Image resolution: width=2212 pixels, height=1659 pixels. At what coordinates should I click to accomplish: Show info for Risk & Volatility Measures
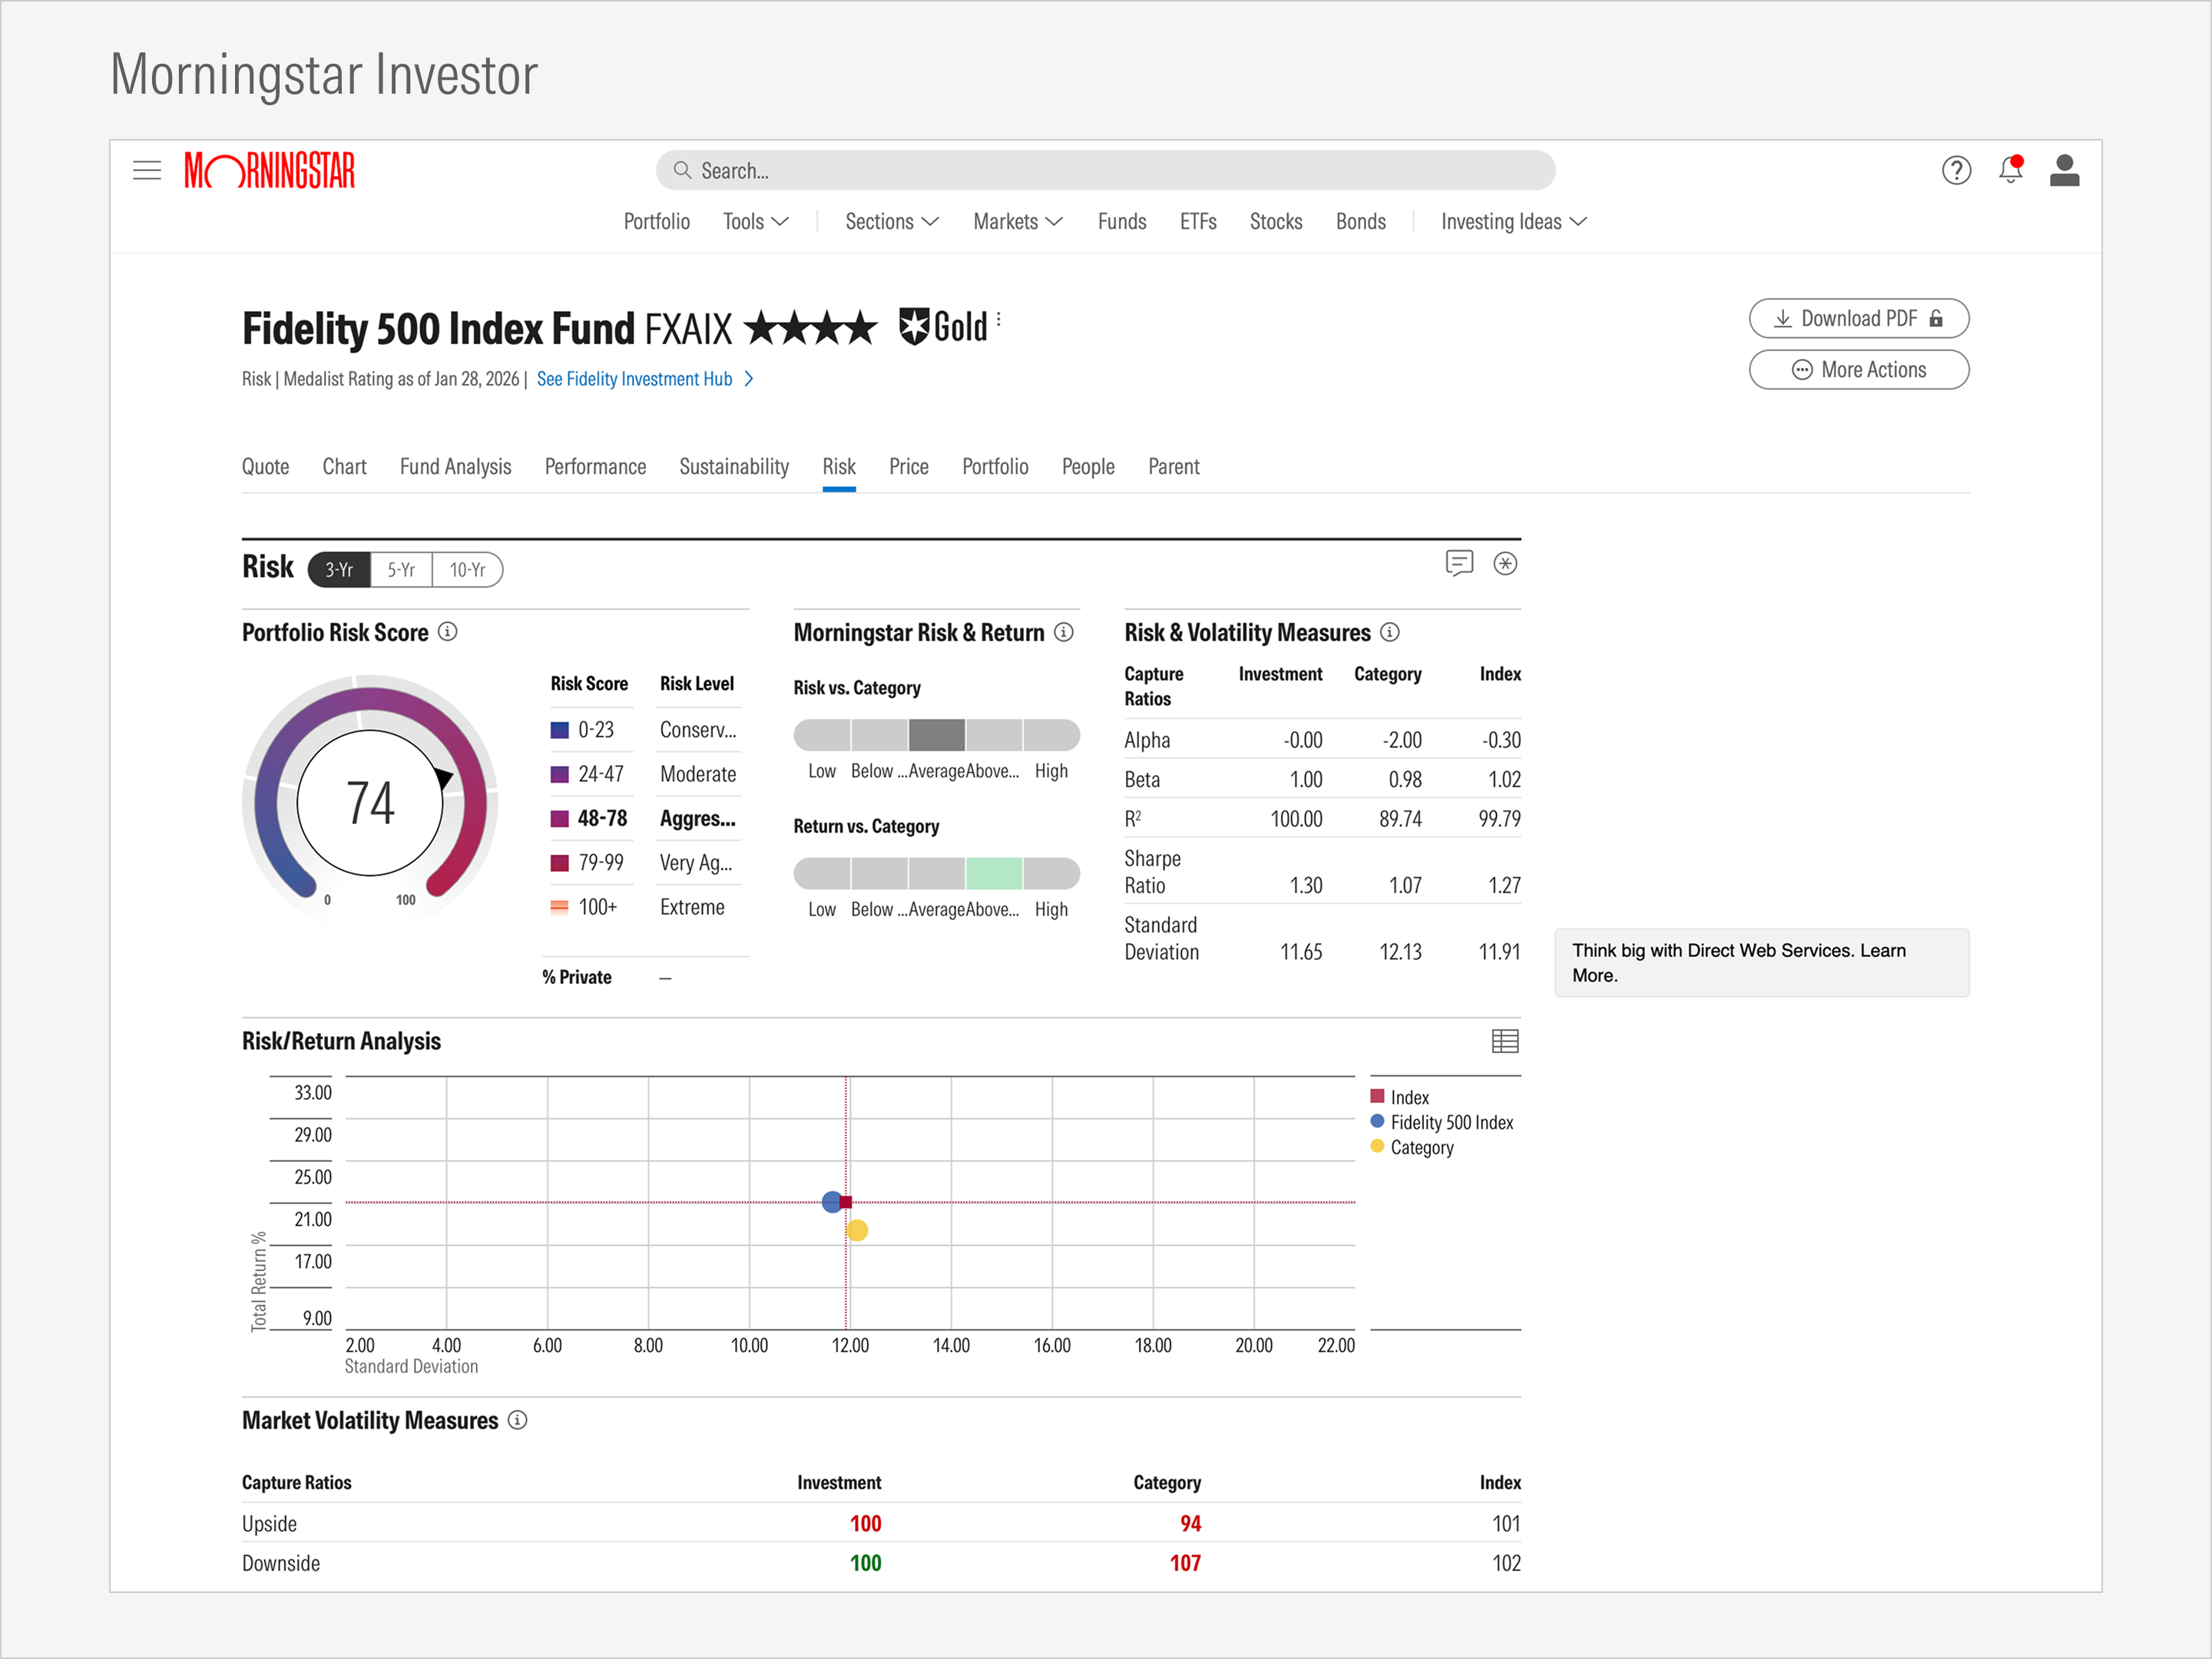(x=1389, y=631)
